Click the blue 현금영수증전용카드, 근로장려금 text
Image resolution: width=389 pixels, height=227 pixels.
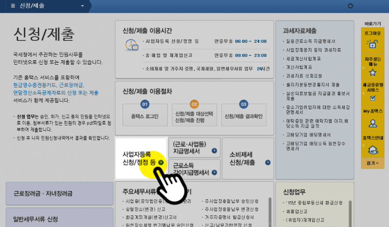point(49,85)
